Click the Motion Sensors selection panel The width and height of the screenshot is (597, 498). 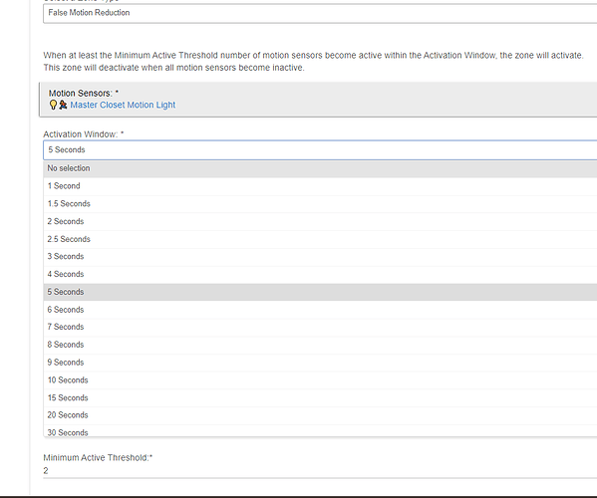click(x=318, y=100)
